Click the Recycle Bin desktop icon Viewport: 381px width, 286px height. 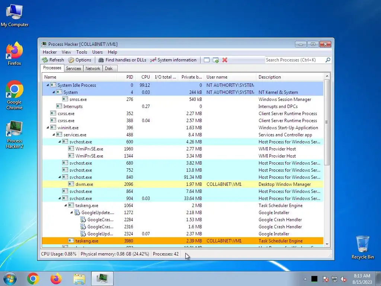pyautogui.click(x=362, y=247)
